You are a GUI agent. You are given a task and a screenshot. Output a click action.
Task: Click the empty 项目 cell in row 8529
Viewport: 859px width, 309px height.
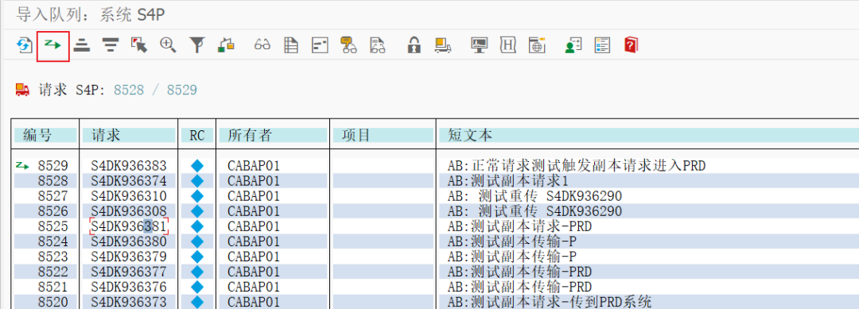pos(383,166)
